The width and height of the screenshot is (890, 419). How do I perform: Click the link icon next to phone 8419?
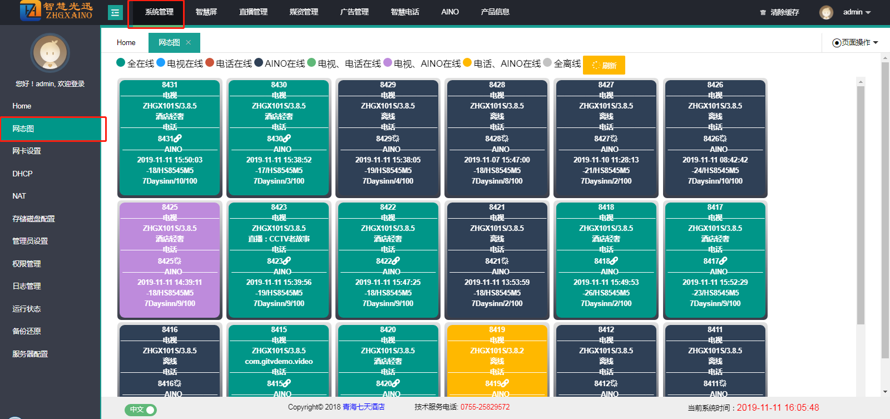505,383
